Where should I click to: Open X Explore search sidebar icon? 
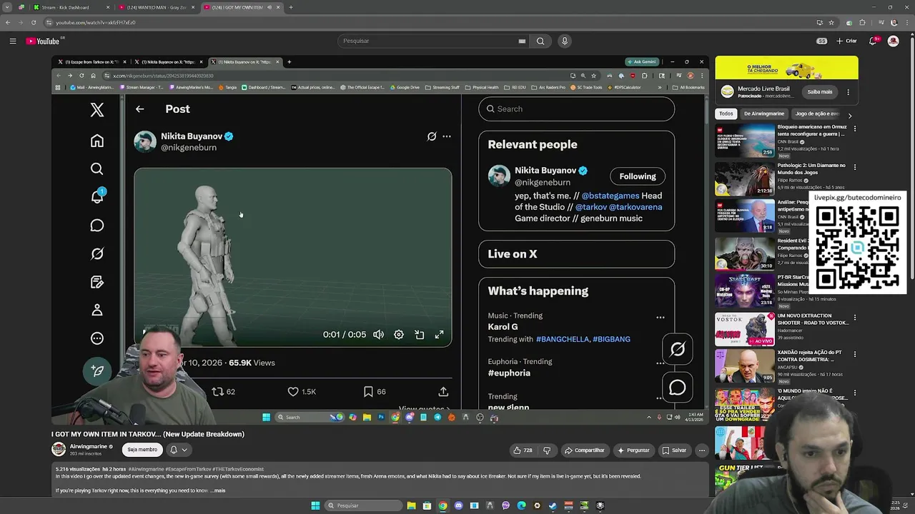click(97, 169)
